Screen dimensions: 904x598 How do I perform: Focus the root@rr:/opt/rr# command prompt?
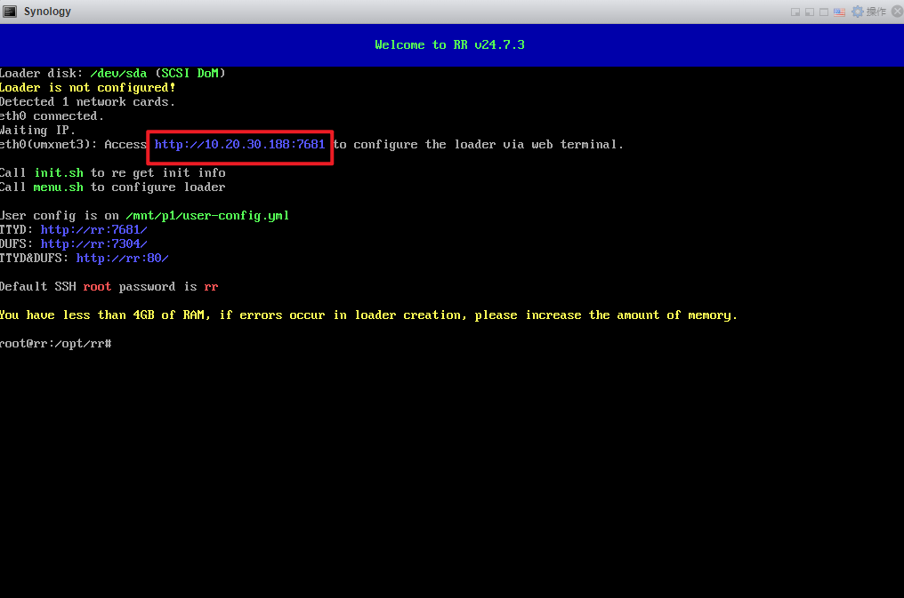tap(57, 343)
